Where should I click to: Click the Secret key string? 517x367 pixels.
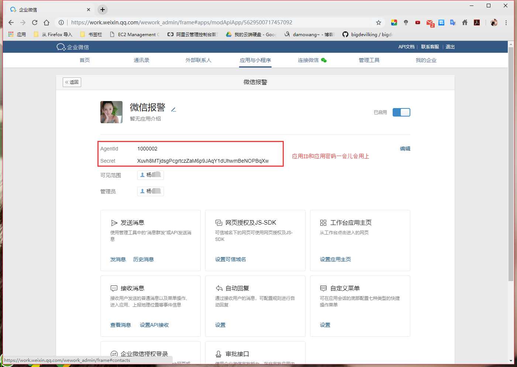click(x=203, y=161)
